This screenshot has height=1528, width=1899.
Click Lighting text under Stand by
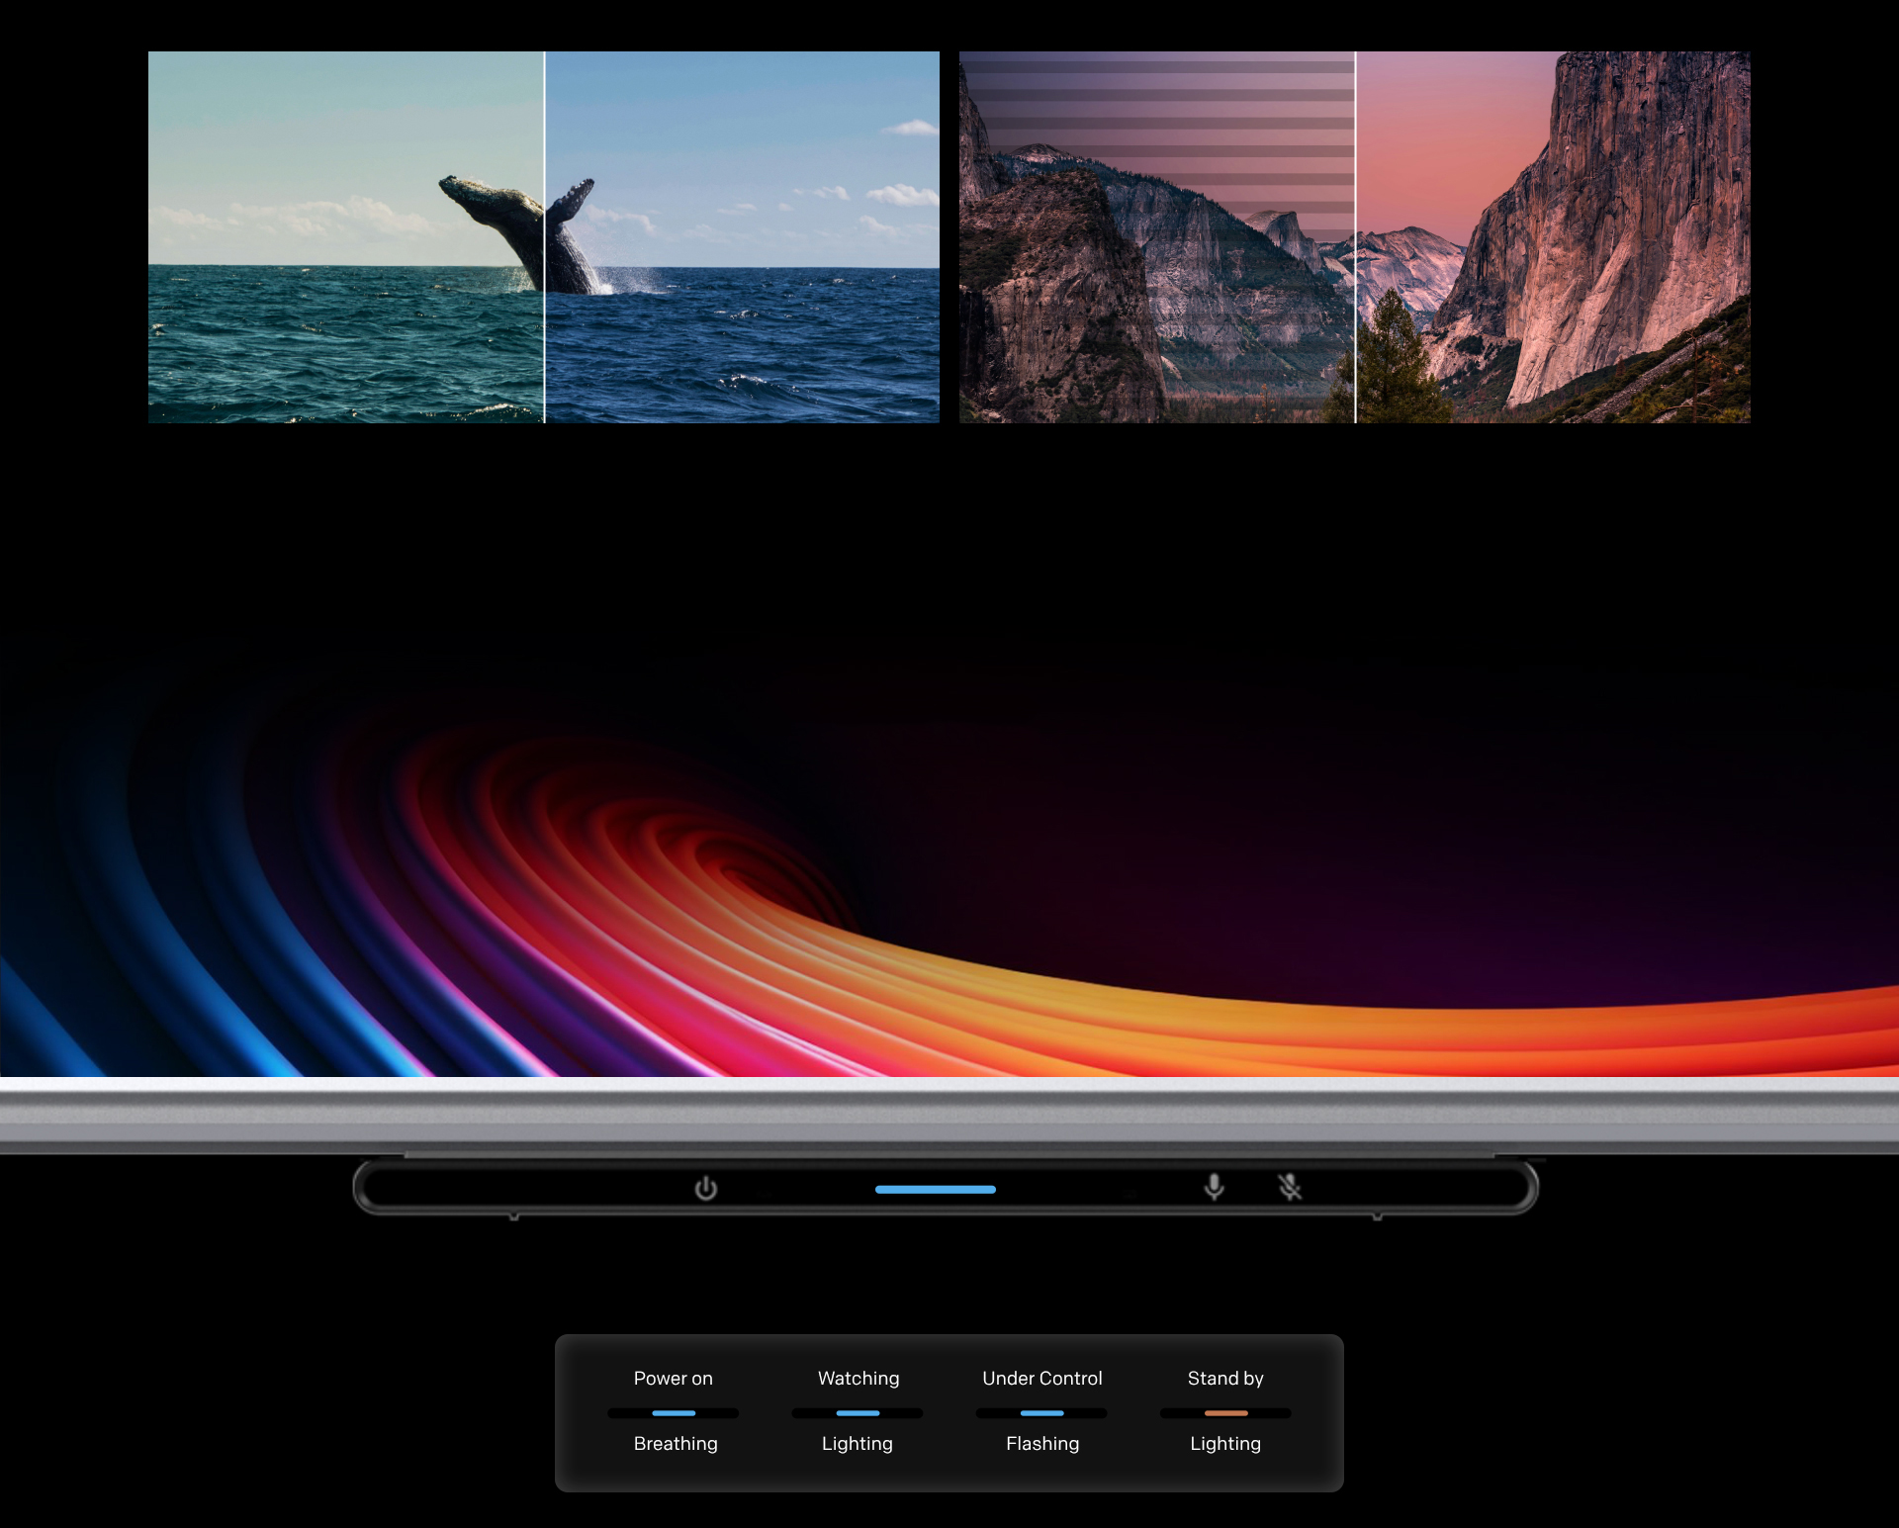[x=1225, y=1443]
